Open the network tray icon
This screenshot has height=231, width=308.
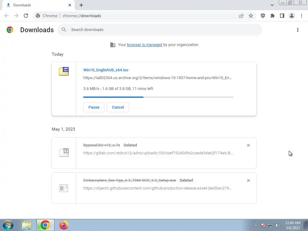[270, 225]
